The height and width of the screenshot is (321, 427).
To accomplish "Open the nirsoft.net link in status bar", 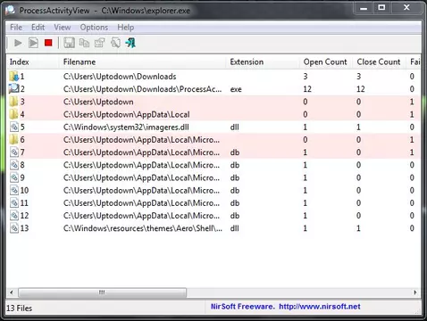I will [x=320, y=307].
